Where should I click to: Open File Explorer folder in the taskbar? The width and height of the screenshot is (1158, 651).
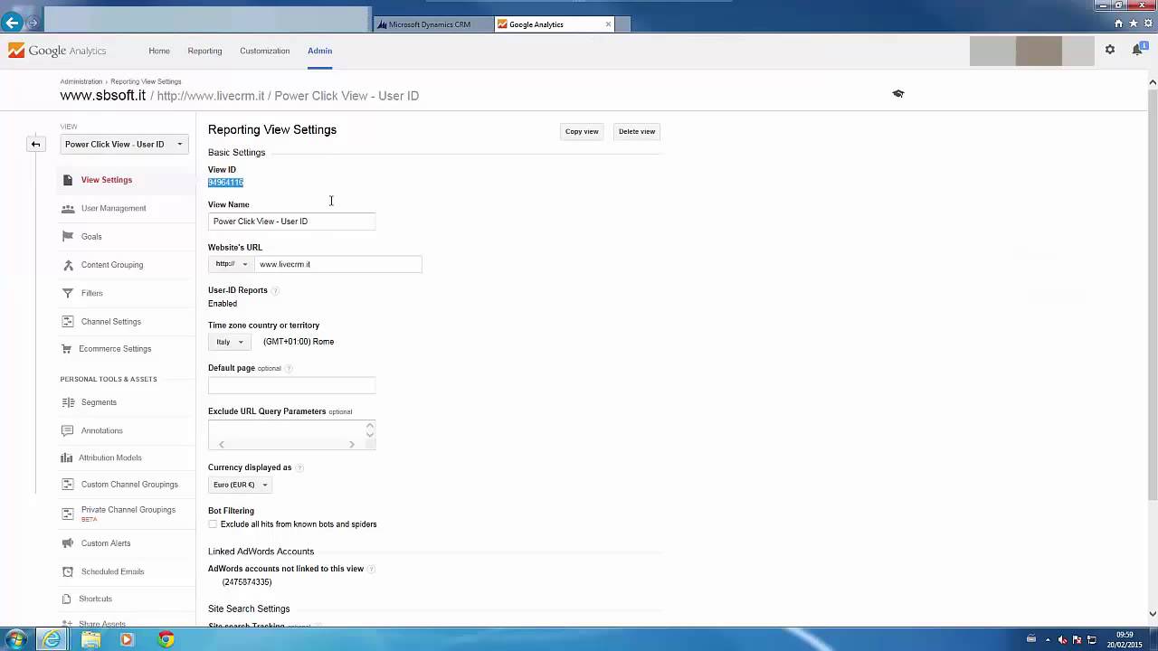click(x=90, y=639)
